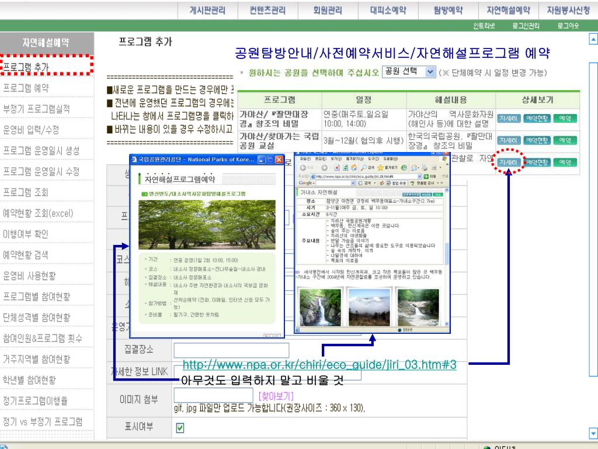The image size is (598, 449).
Task: Toggle the 표시여부 checkbox
Action: coord(181,429)
